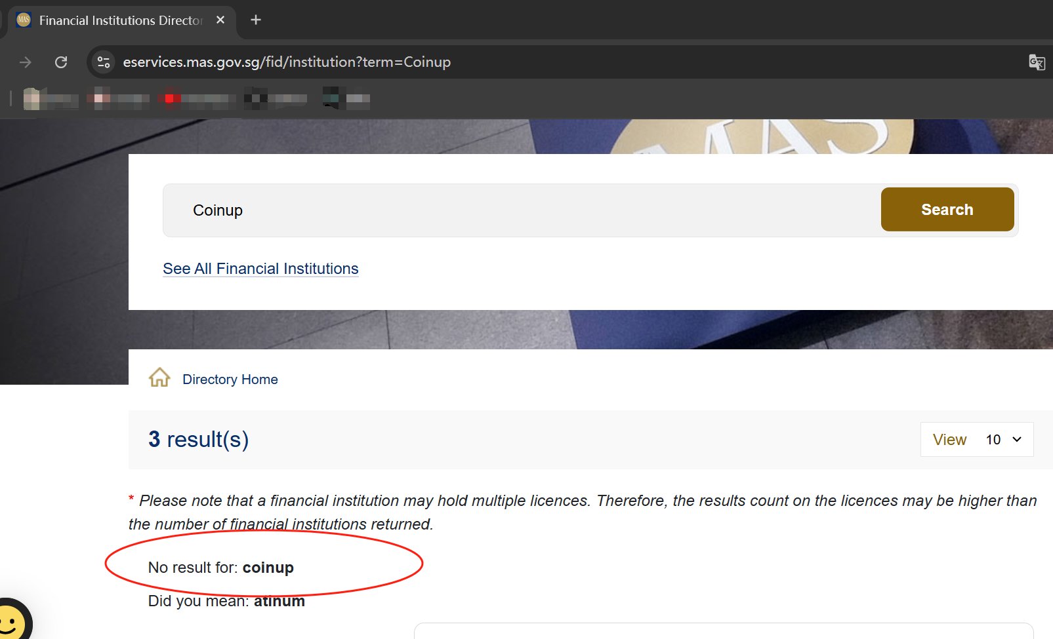1053x639 pixels.
Task: Go to Directory Home link
Action: point(230,379)
